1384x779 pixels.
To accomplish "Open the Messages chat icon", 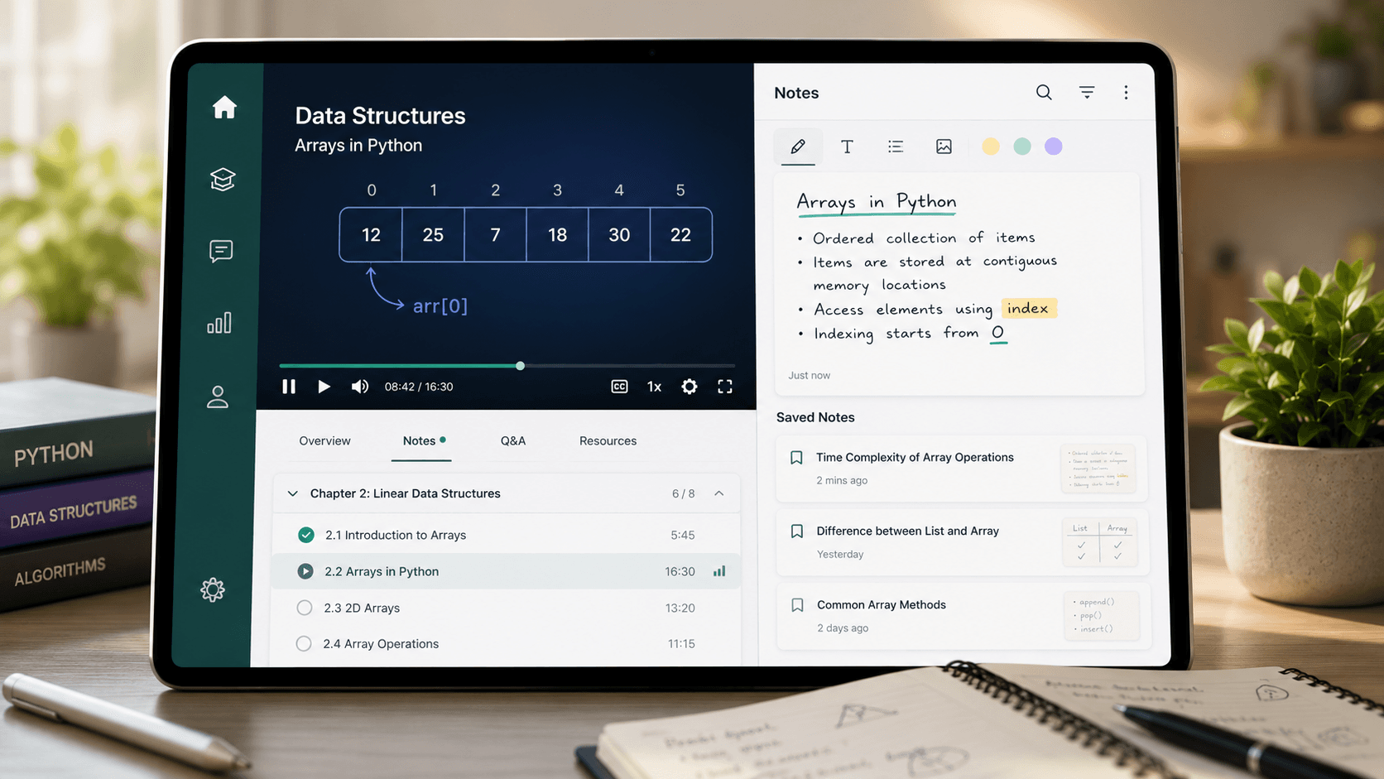I will (221, 251).
